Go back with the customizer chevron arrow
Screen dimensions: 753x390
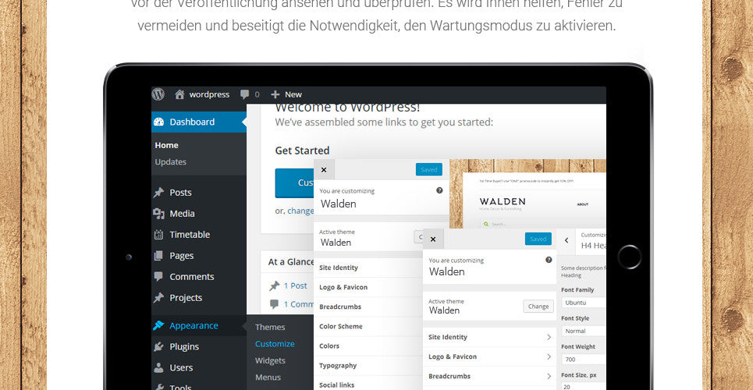567,240
